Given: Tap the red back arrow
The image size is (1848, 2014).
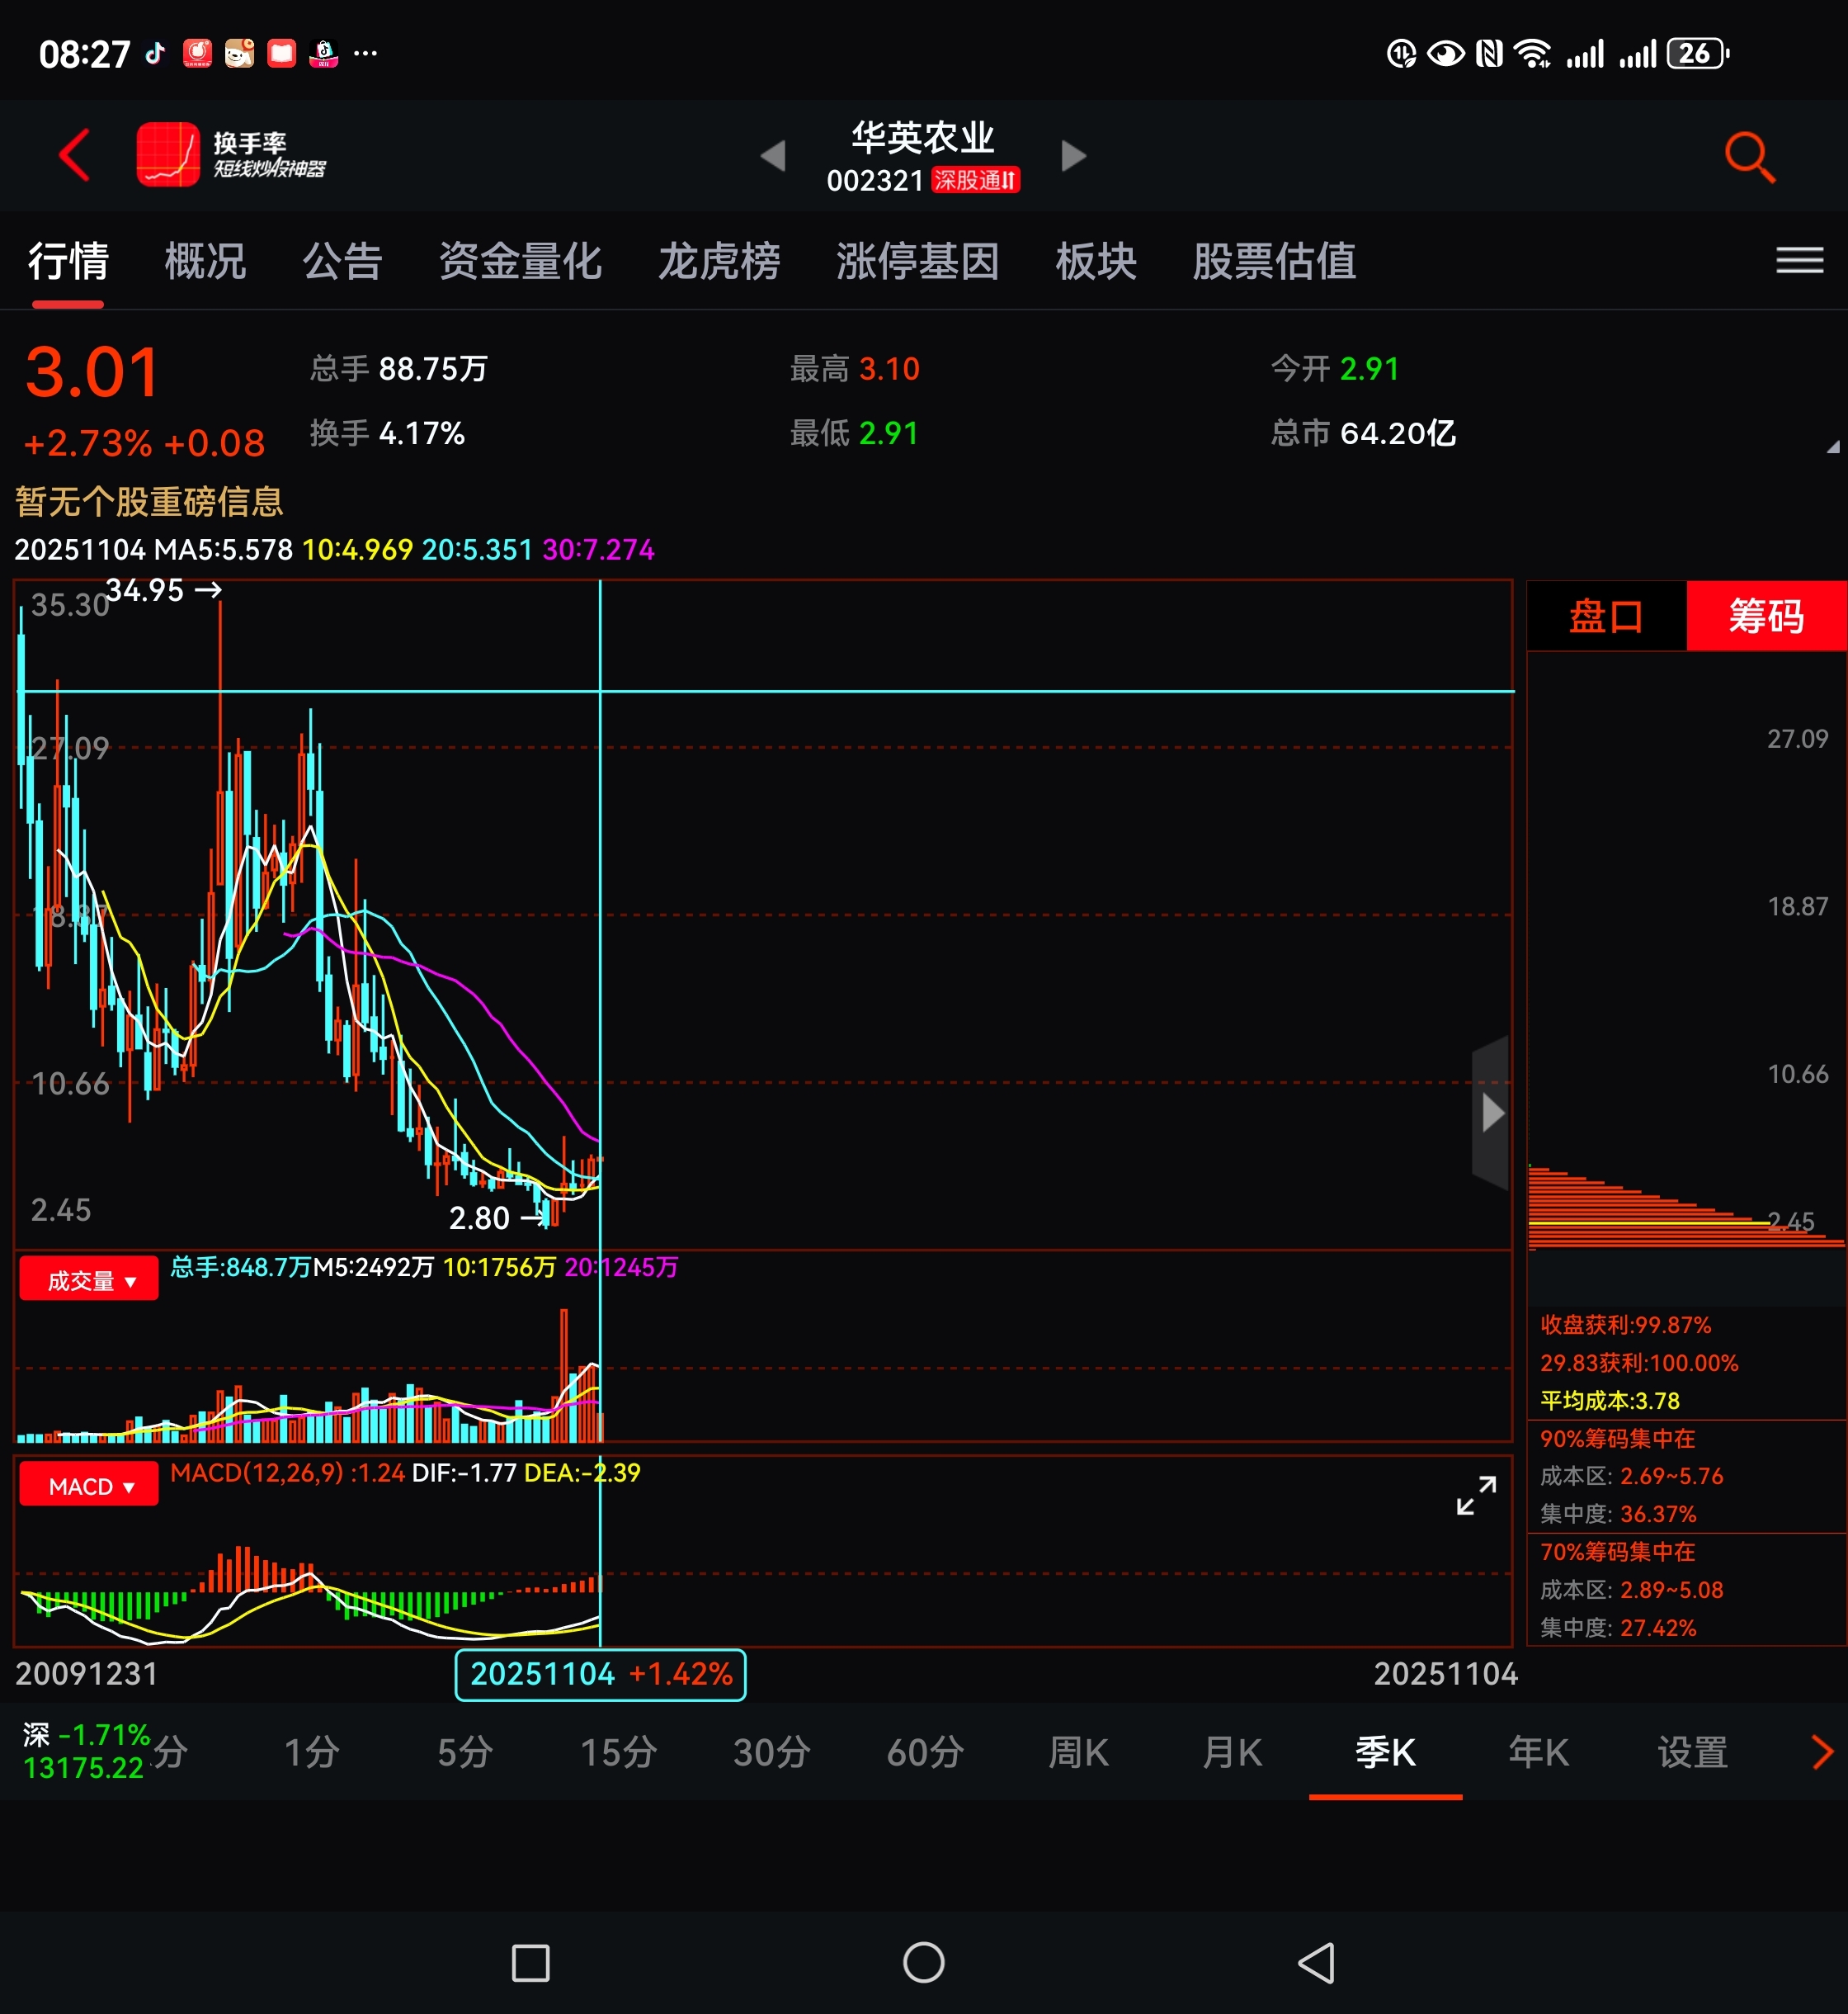Looking at the screenshot, I should pyautogui.click(x=75, y=155).
